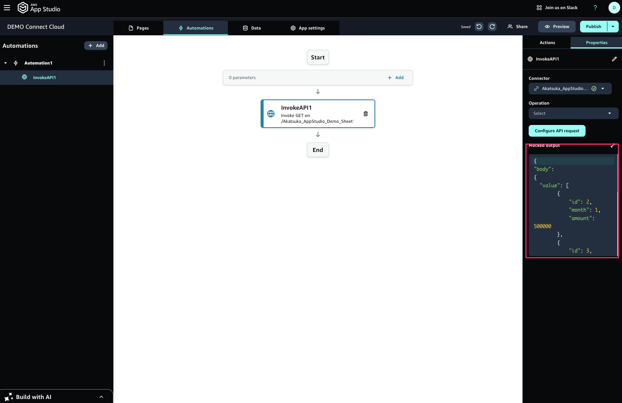Open the Operation Select dropdown
This screenshot has height=403, width=622.
[x=574, y=113]
